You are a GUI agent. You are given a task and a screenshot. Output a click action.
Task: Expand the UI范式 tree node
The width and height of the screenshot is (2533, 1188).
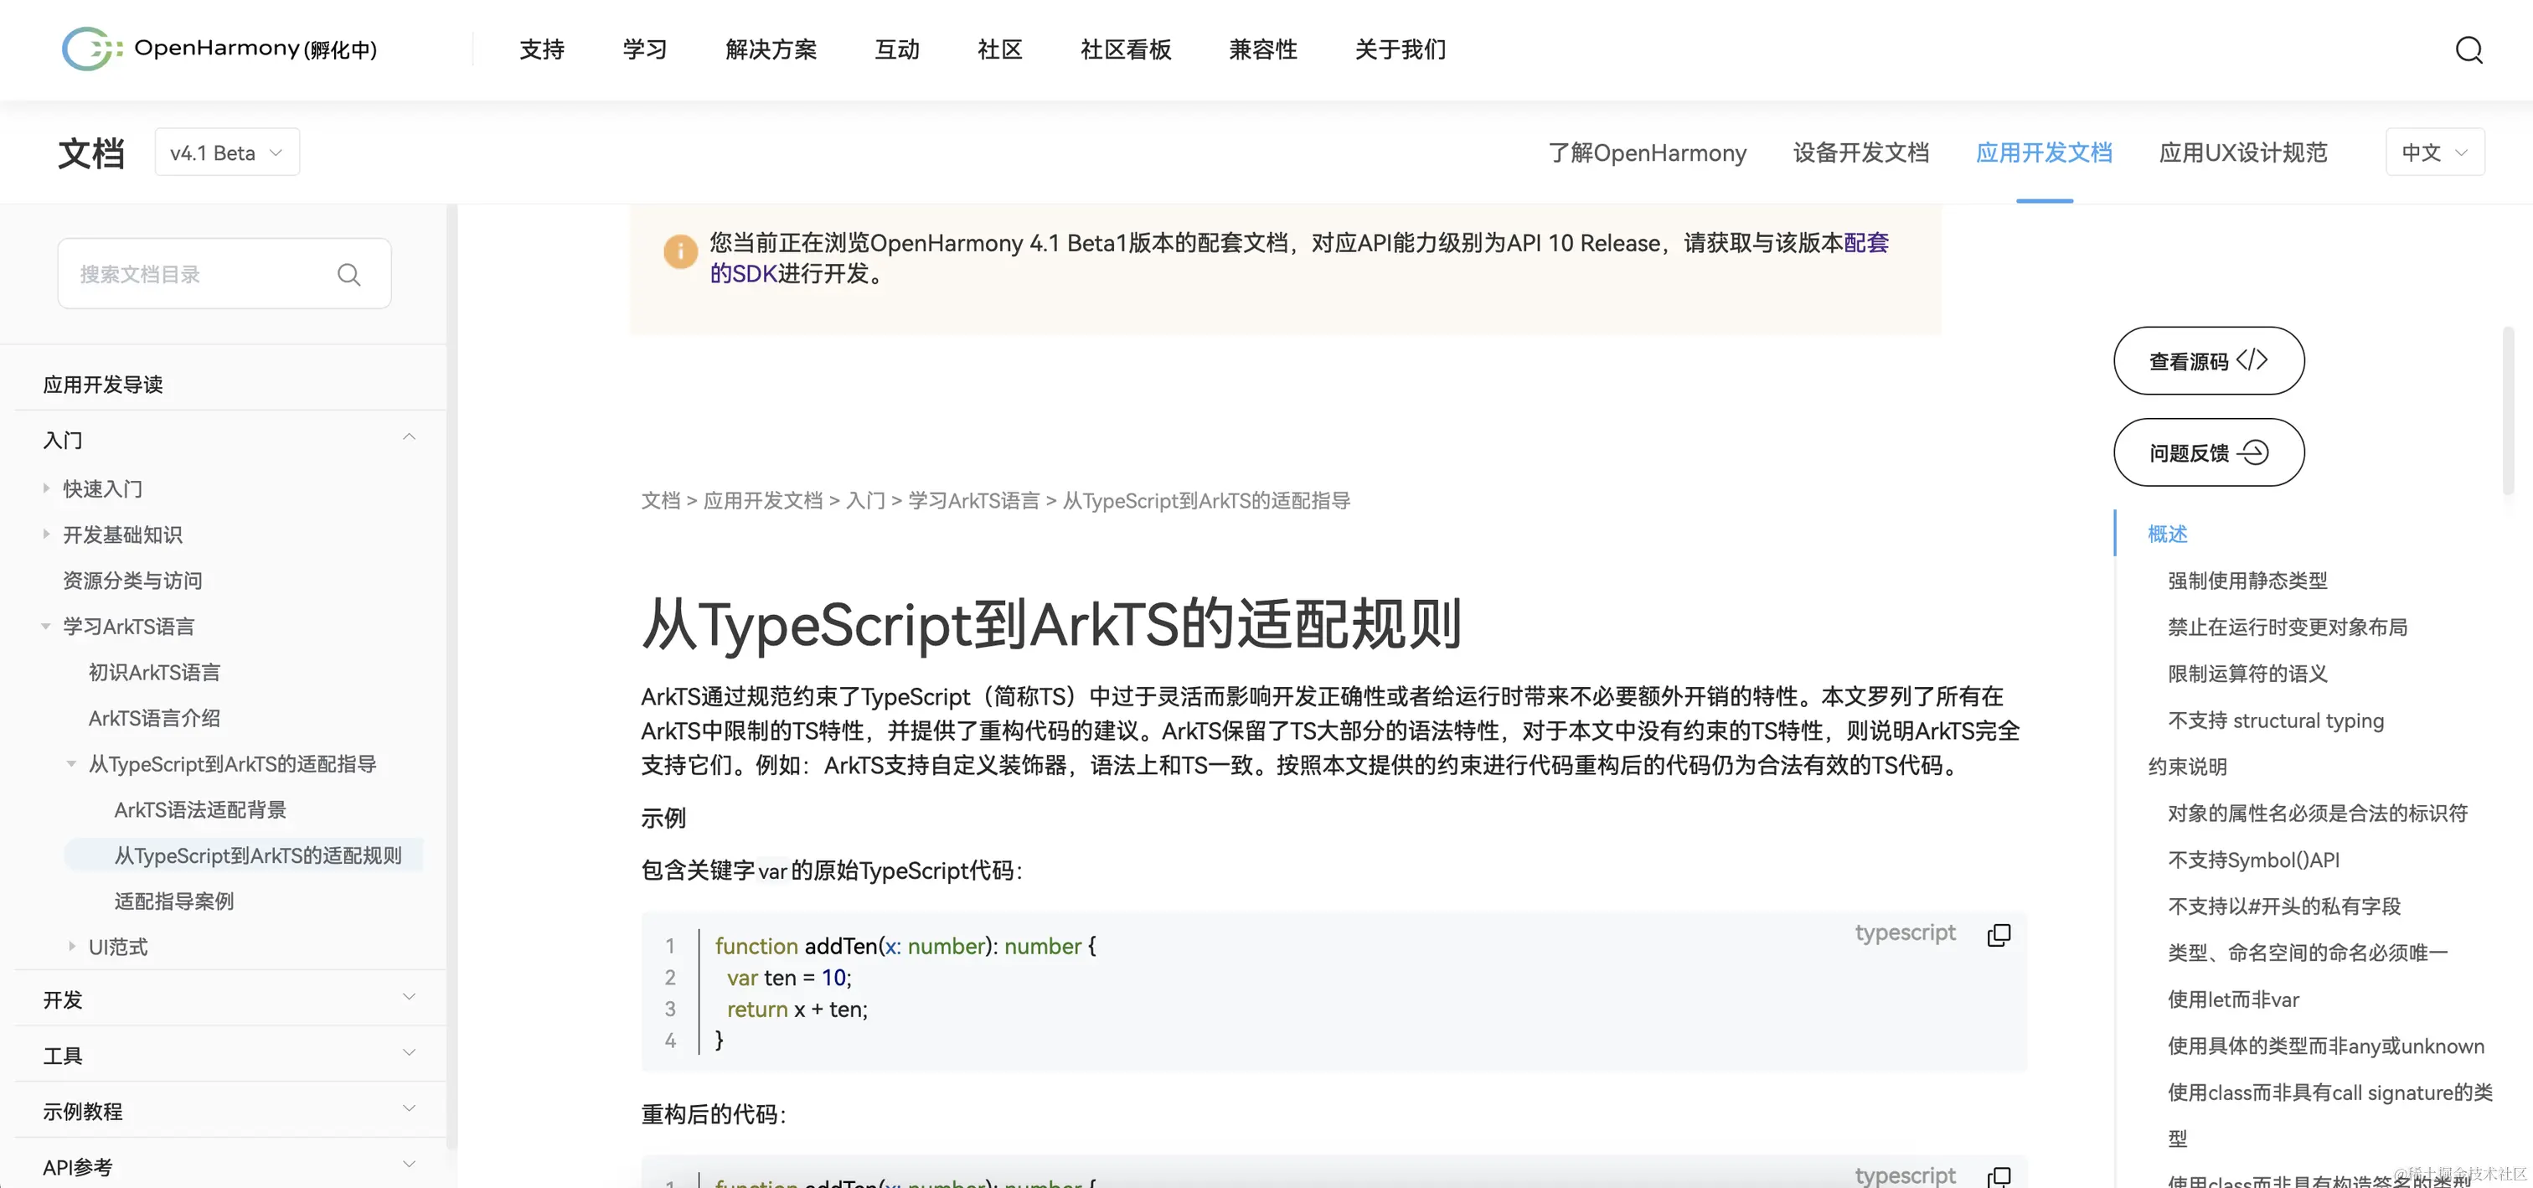72,946
